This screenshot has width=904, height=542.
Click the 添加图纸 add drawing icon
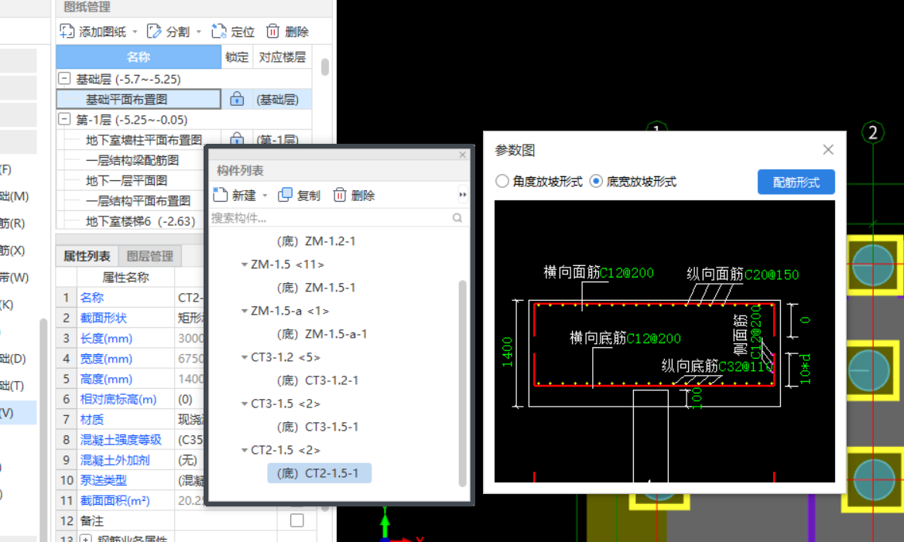(x=67, y=31)
